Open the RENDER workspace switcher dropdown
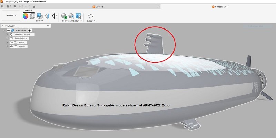The height and width of the screenshot is (138, 276). (11, 15)
